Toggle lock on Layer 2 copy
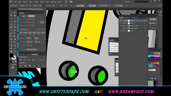This screenshot has width=171, height=96. coord(123,28)
